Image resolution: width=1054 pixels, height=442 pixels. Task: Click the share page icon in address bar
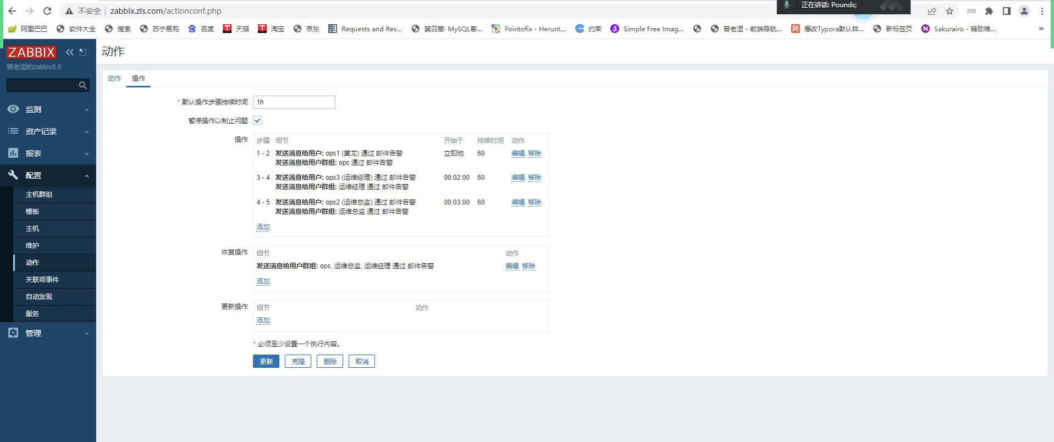(932, 11)
